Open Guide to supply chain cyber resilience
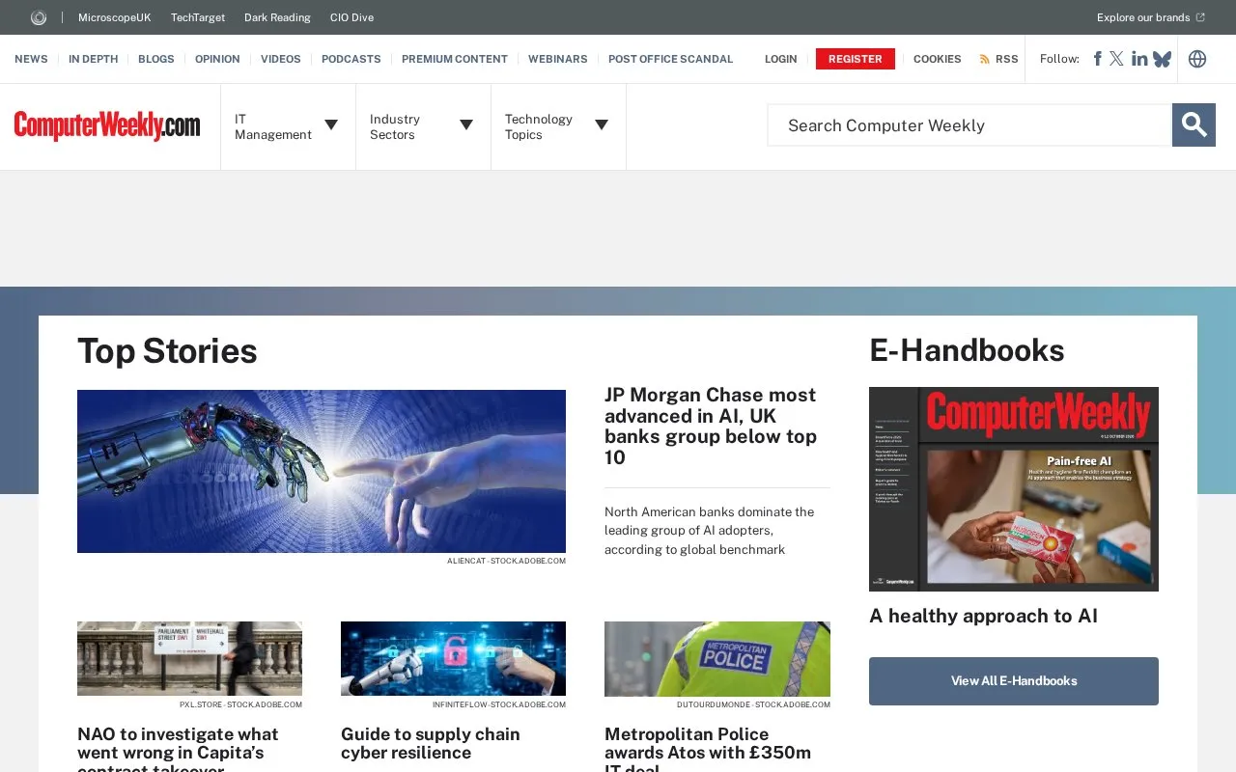 click(431, 743)
